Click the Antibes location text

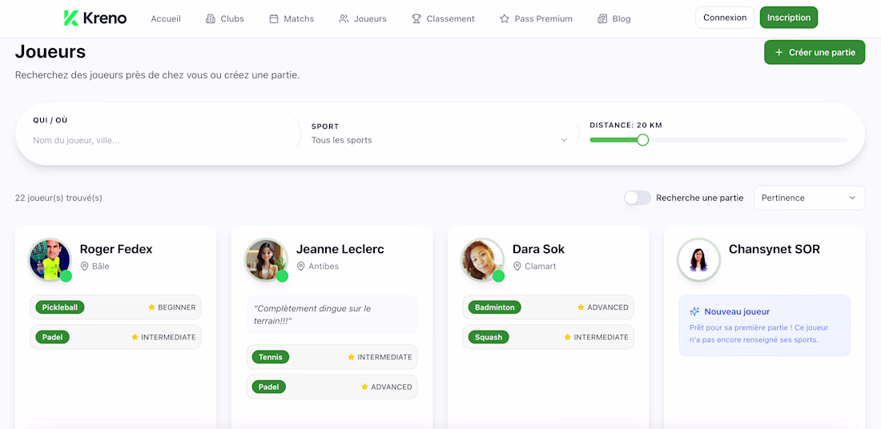point(324,267)
